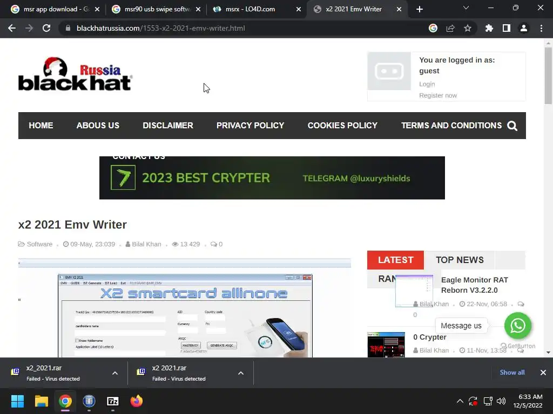
Task: Open the COOKIES POLICY menu item
Action: click(x=342, y=126)
